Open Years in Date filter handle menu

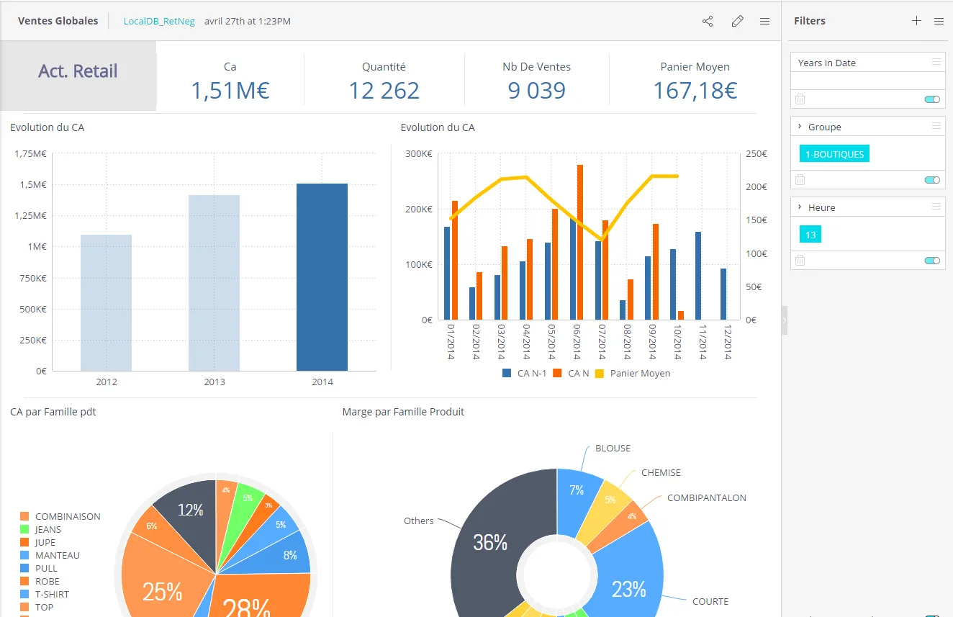[936, 62]
